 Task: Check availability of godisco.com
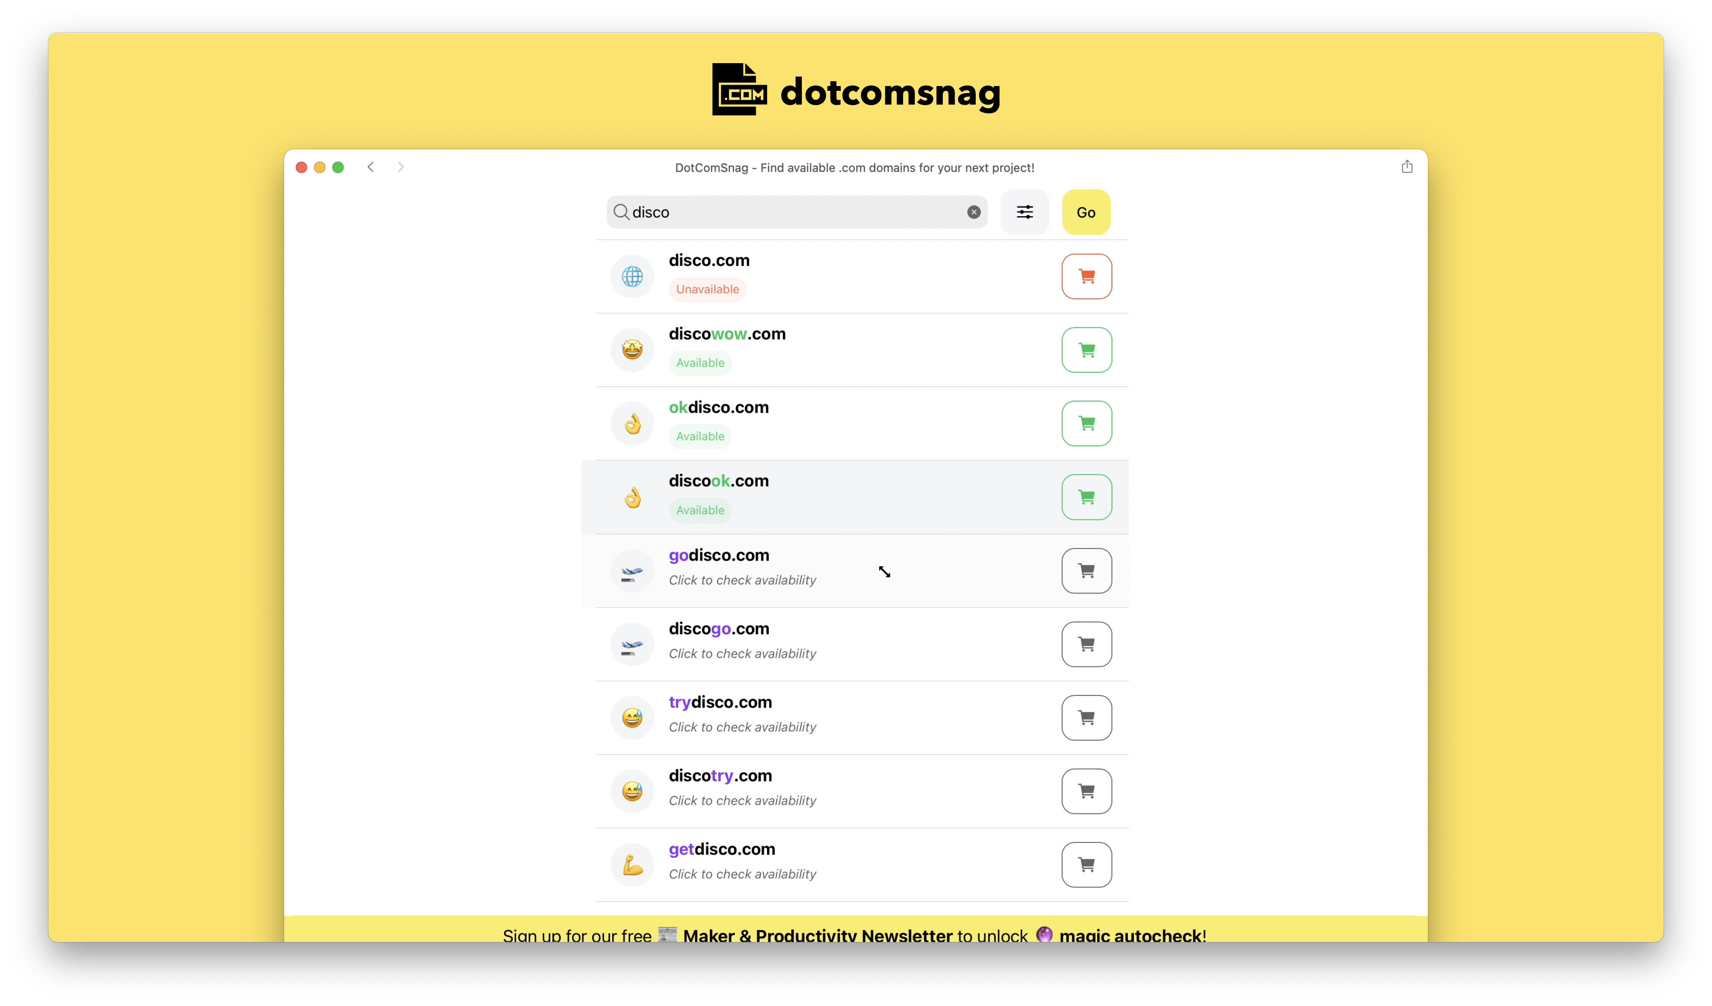[742, 580]
